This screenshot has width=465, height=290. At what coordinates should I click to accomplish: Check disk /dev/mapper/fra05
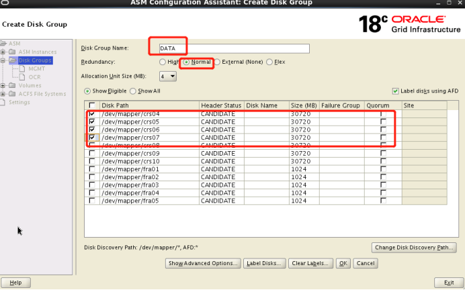click(92, 201)
